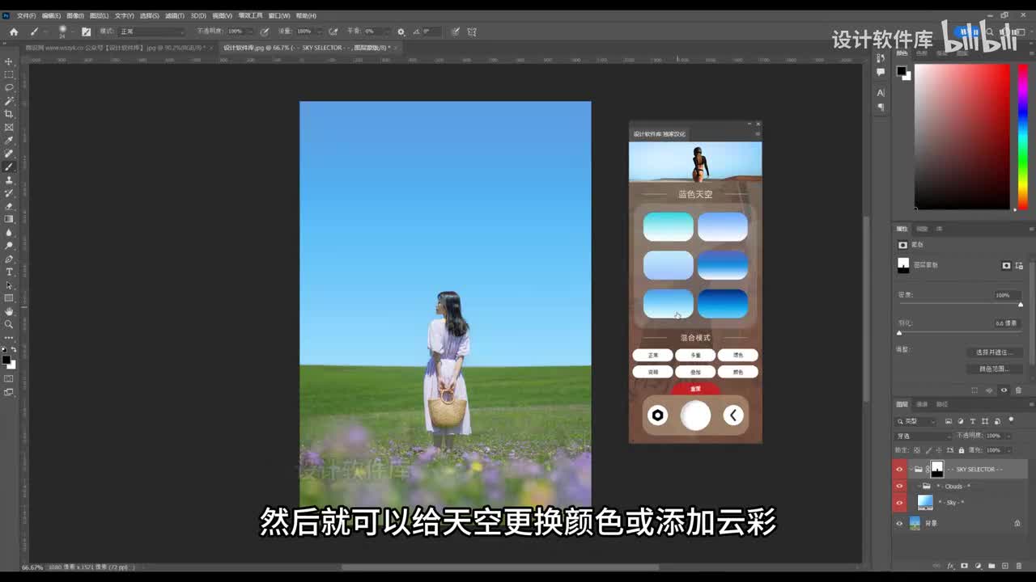Pick the dark blue sky gradient swatch

click(x=723, y=304)
